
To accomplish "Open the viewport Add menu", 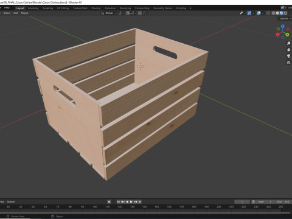I will [16, 13].
